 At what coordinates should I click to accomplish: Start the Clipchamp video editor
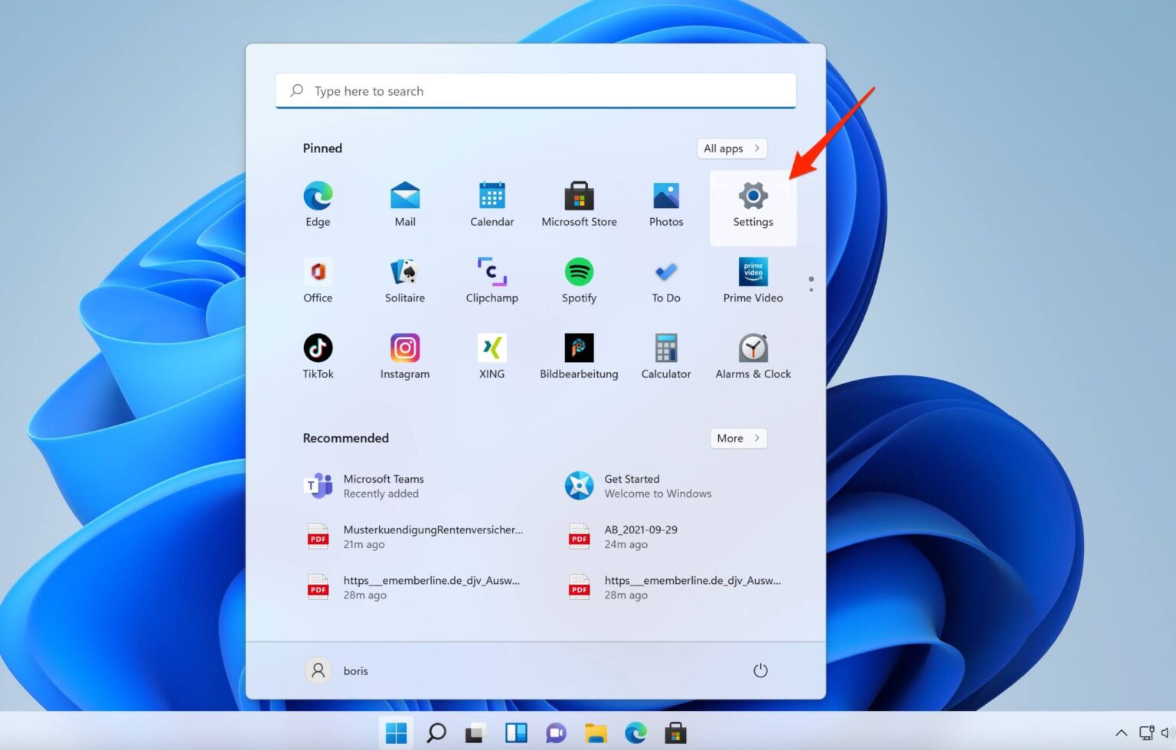492,279
